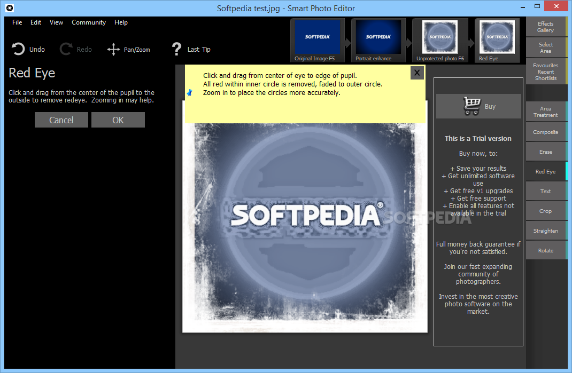Select the Original Image F5 thumbnail

point(318,41)
